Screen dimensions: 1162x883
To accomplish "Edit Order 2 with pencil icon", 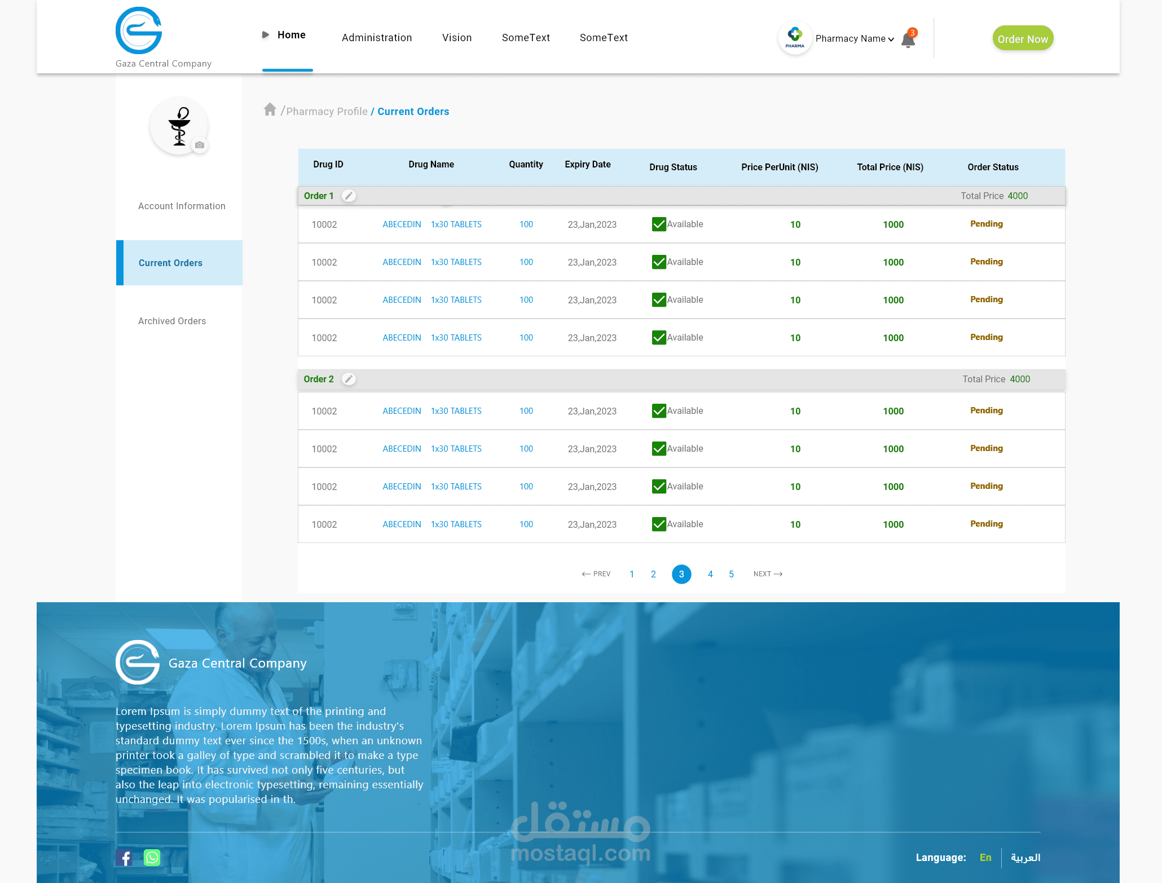I will coord(349,379).
